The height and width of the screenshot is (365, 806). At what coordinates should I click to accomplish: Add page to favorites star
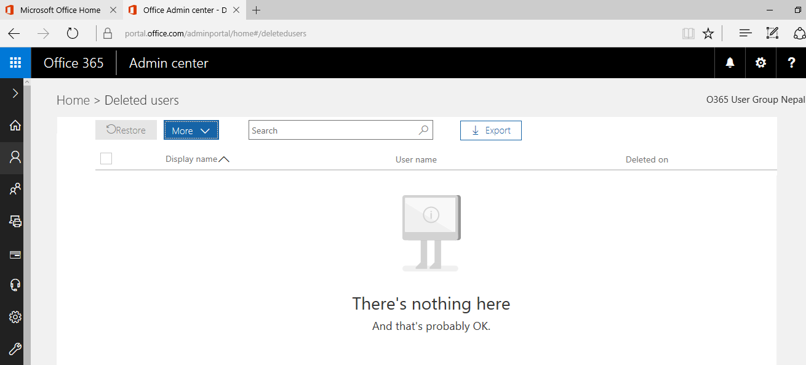(x=708, y=33)
